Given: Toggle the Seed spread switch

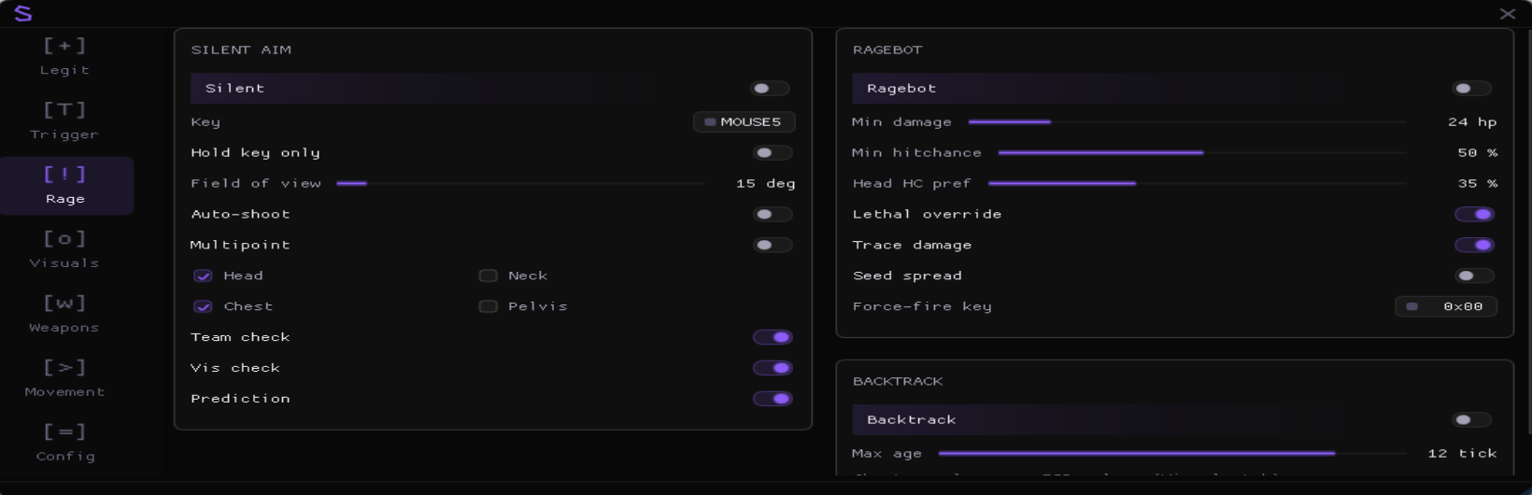Looking at the screenshot, I should coord(1474,276).
